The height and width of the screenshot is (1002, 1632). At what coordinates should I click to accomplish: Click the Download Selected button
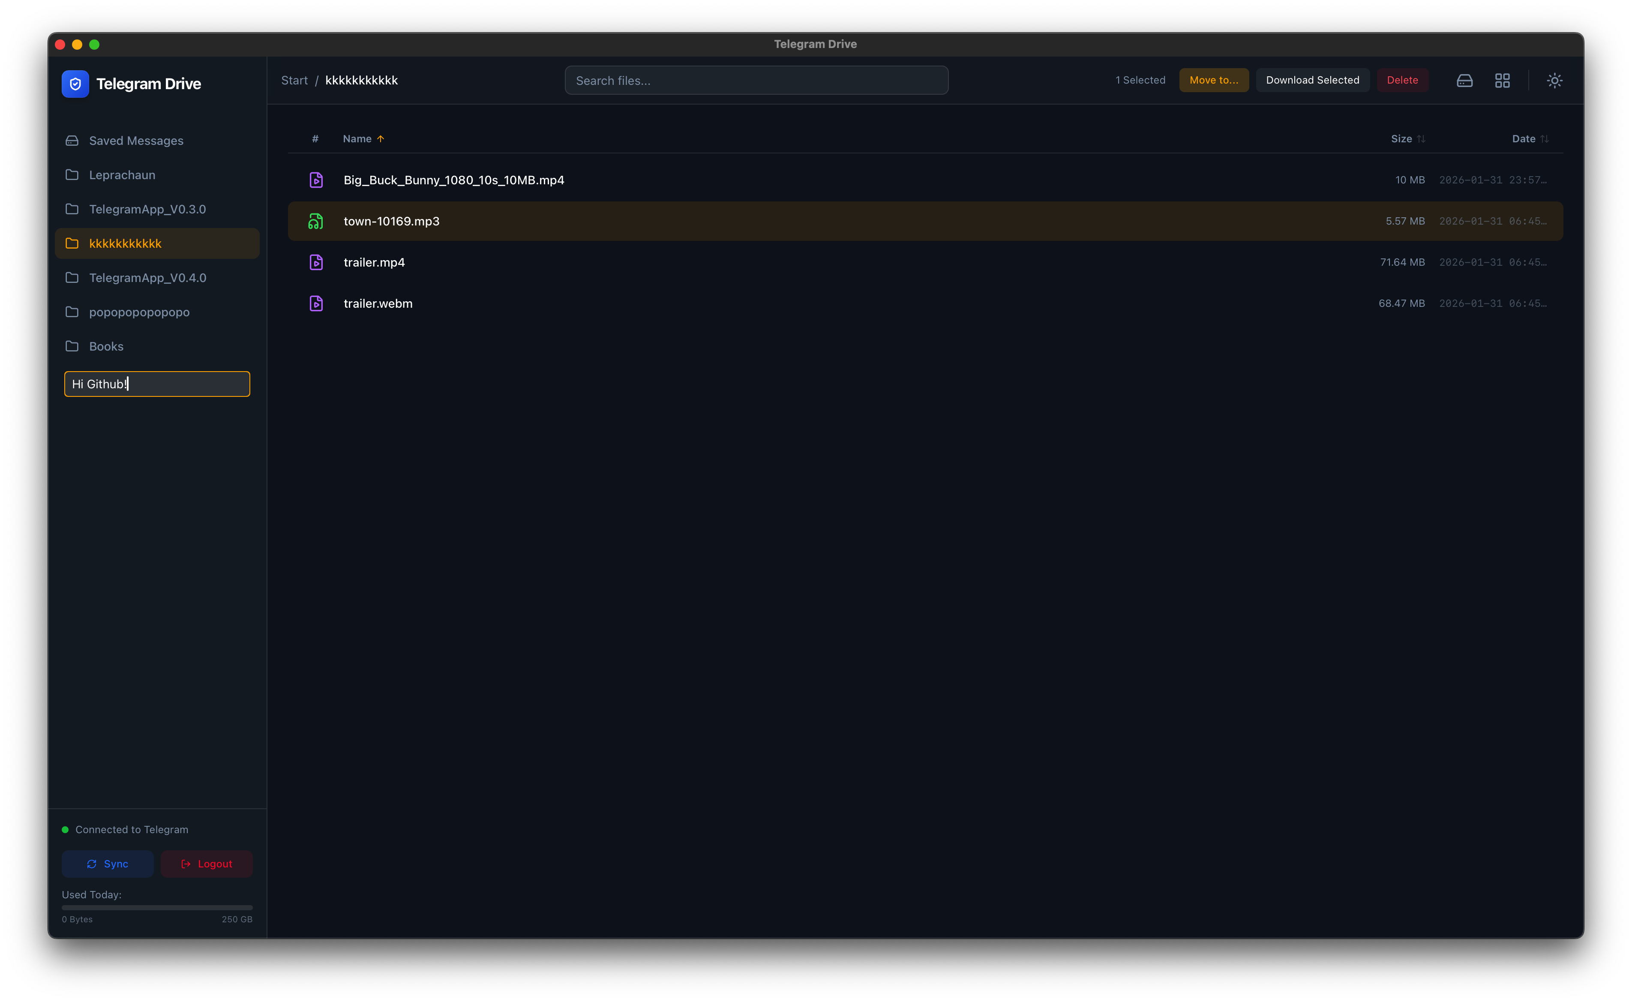pyautogui.click(x=1312, y=80)
